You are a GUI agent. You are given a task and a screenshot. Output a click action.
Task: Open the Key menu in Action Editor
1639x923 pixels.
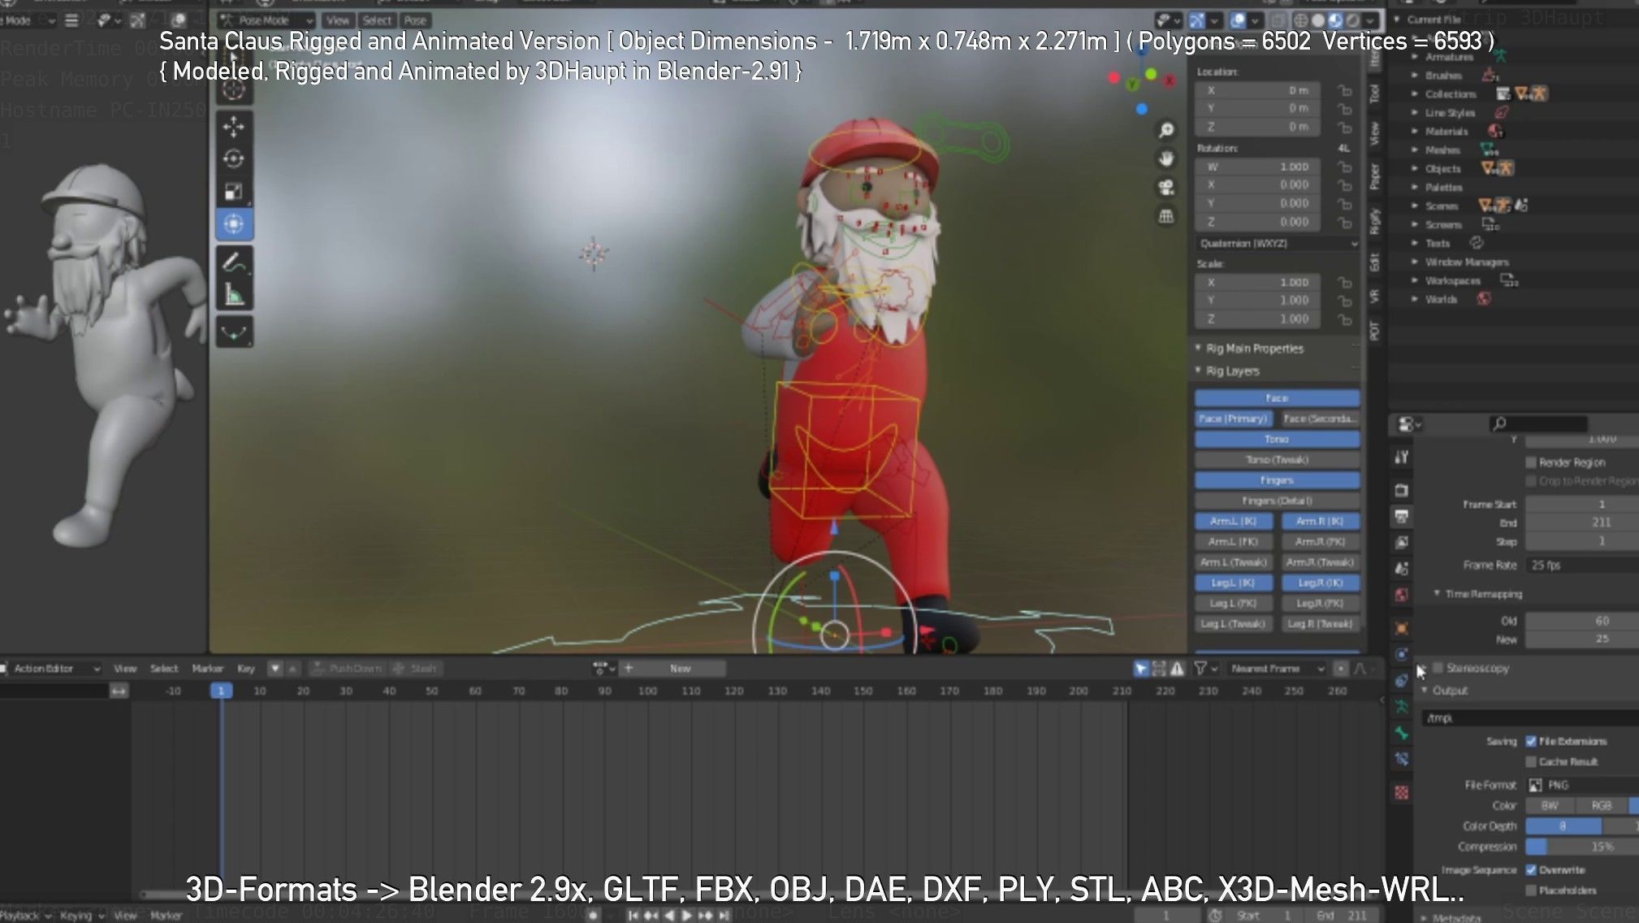[x=245, y=668]
